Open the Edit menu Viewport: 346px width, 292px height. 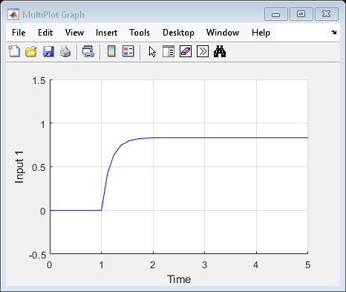pos(45,33)
